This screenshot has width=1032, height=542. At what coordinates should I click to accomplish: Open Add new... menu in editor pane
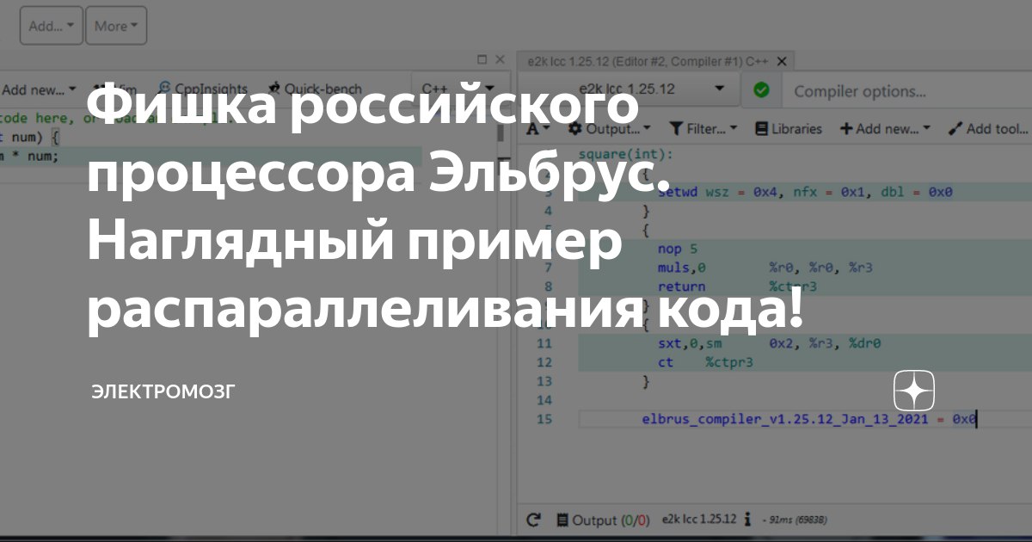38,89
